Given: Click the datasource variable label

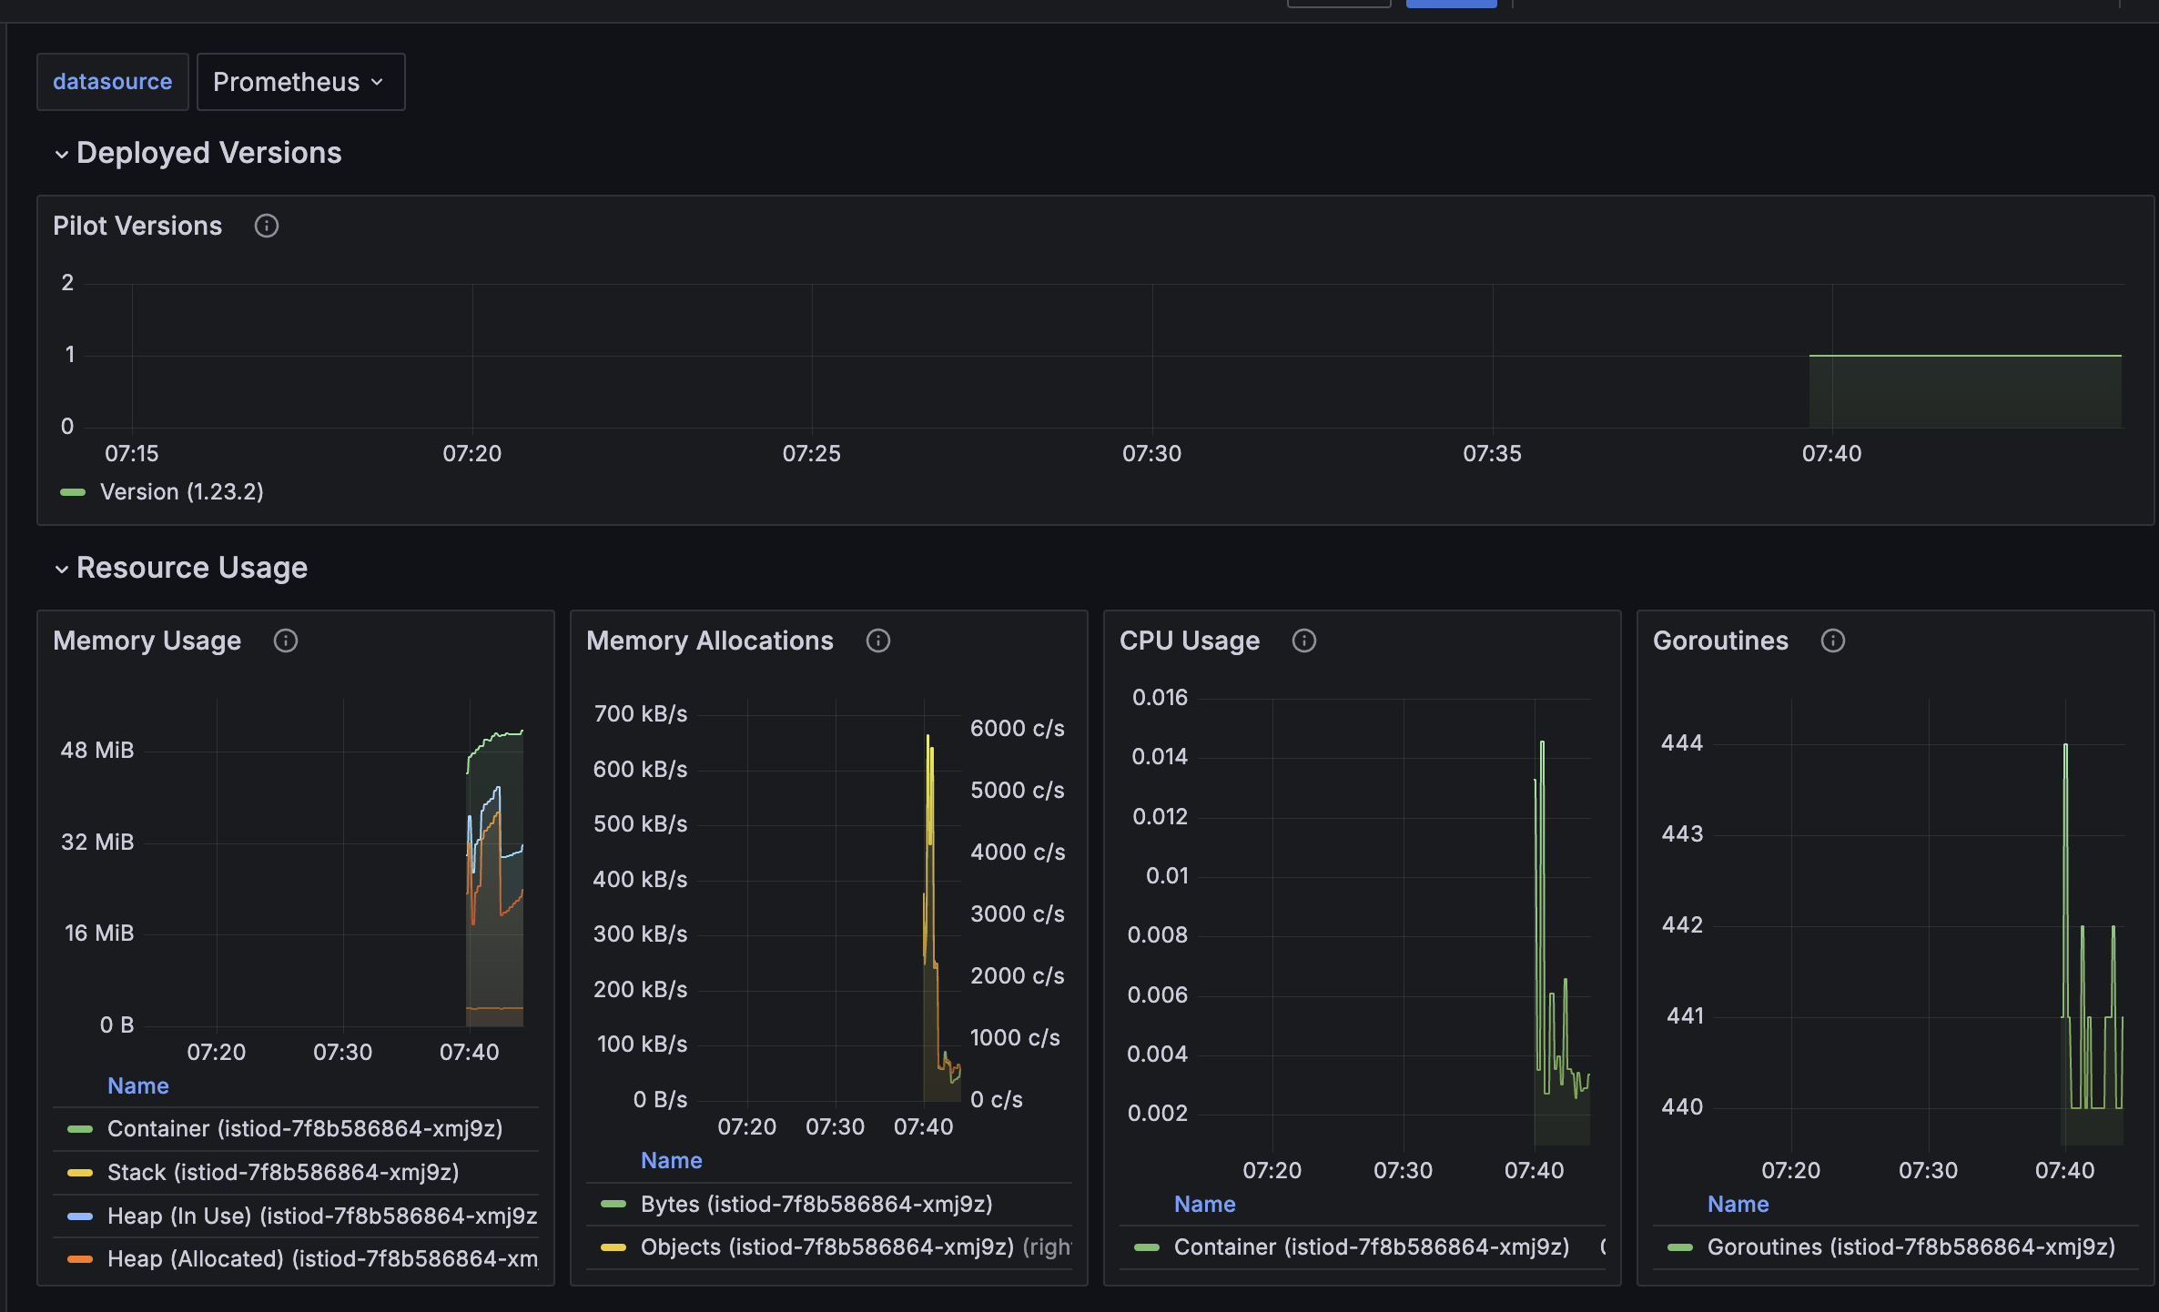Looking at the screenshot, I should click(x=112, y=82).
